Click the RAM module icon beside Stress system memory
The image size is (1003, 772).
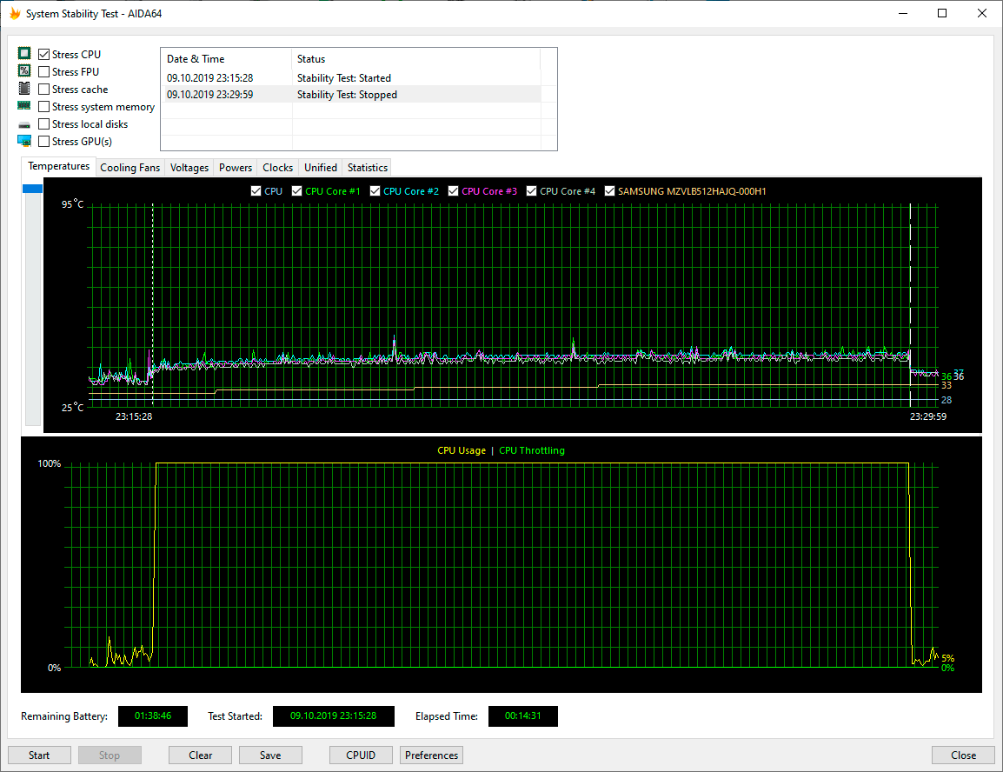pyautogui.click(x=24, y=105)
